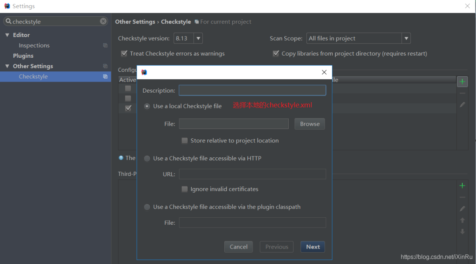Viewport: 476px width, 264px height.
Task: Click the project scope icon beside 'For current project'
Action: coord(197,22)
